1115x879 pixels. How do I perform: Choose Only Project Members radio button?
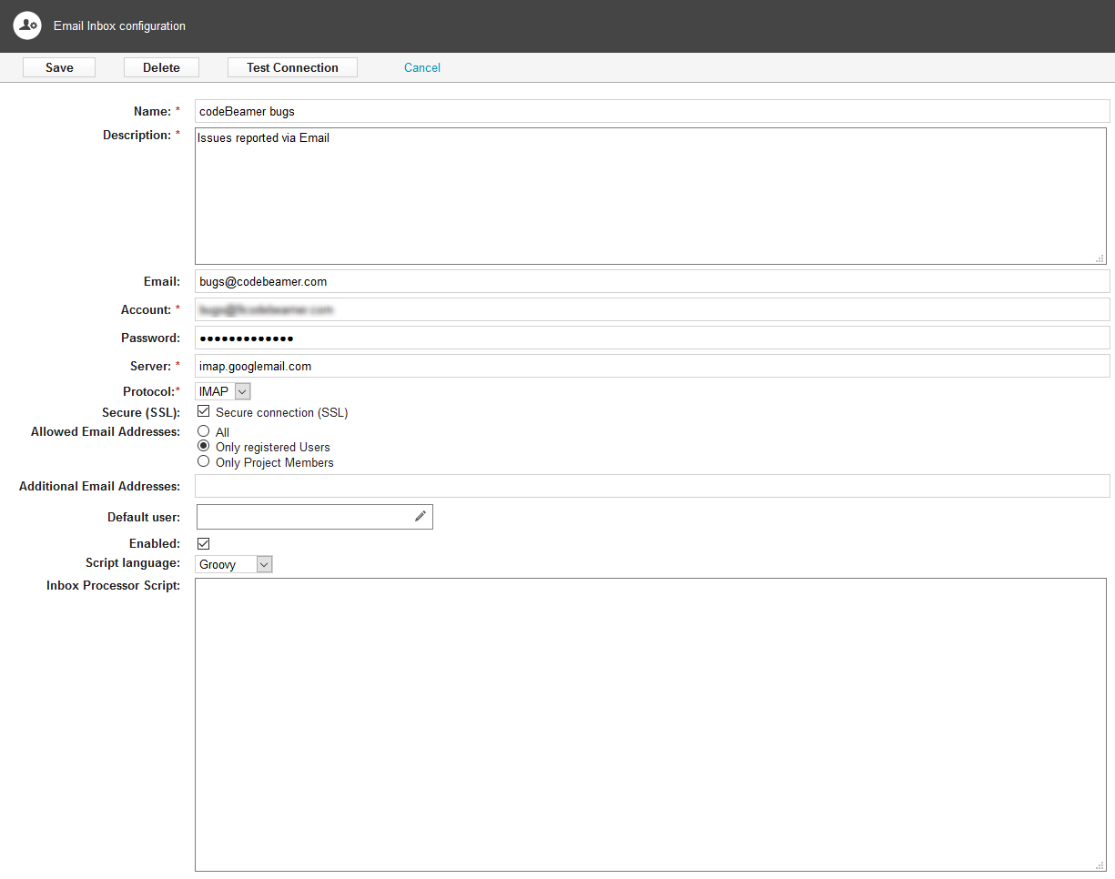point(204,461)
